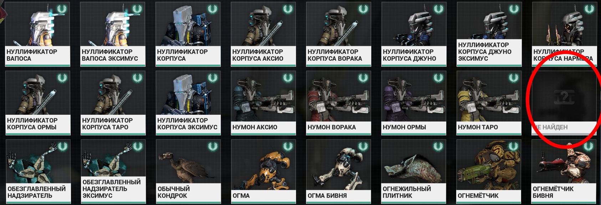Open НУЛЛИФИКАТОР КОРПУСА ДЖУНО entry
The height and width of the screenshot is (205, 601).
(x=414, y=34)
